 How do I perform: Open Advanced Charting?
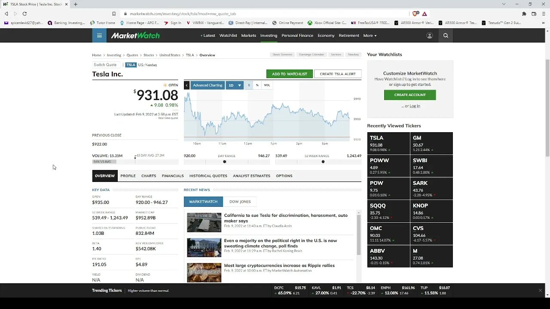[208, 85]
